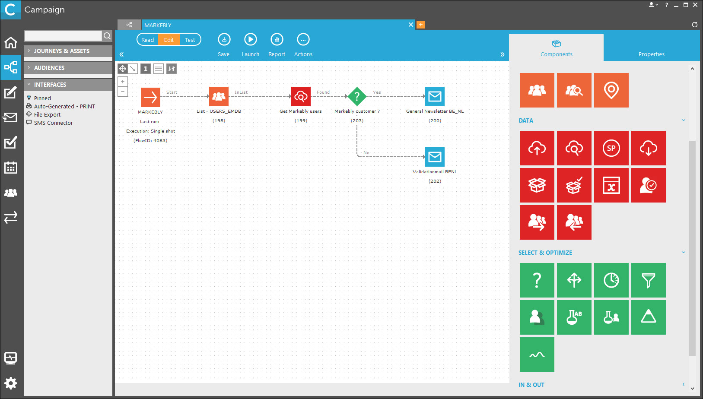Toggle the tally counter tool in canvas toolbar
The height and width of the screenshot is (399, 703).
pos(172,68)
